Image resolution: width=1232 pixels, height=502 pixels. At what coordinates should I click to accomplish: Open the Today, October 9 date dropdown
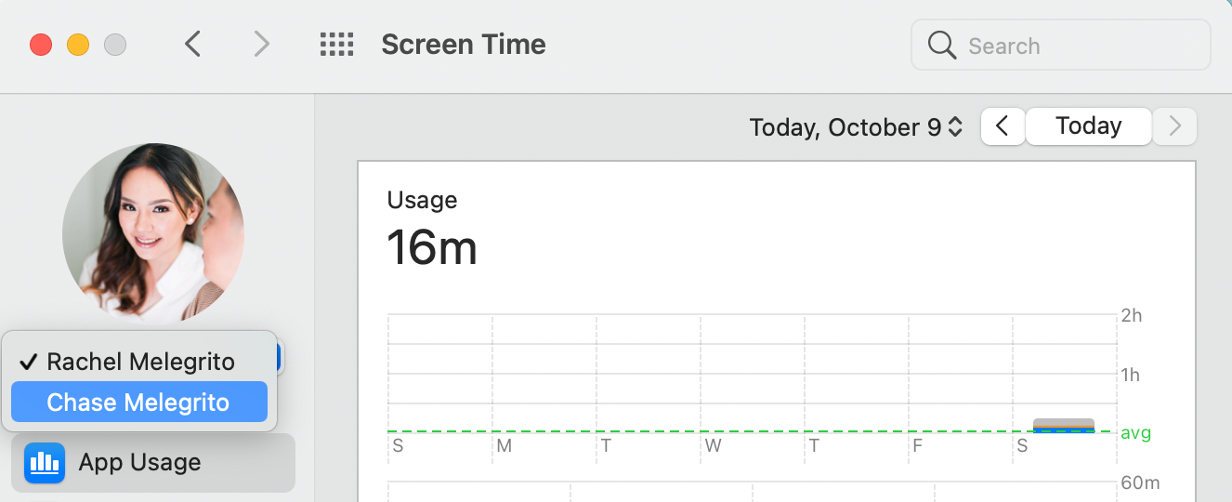pyautogui.click(x=856, y=127)
